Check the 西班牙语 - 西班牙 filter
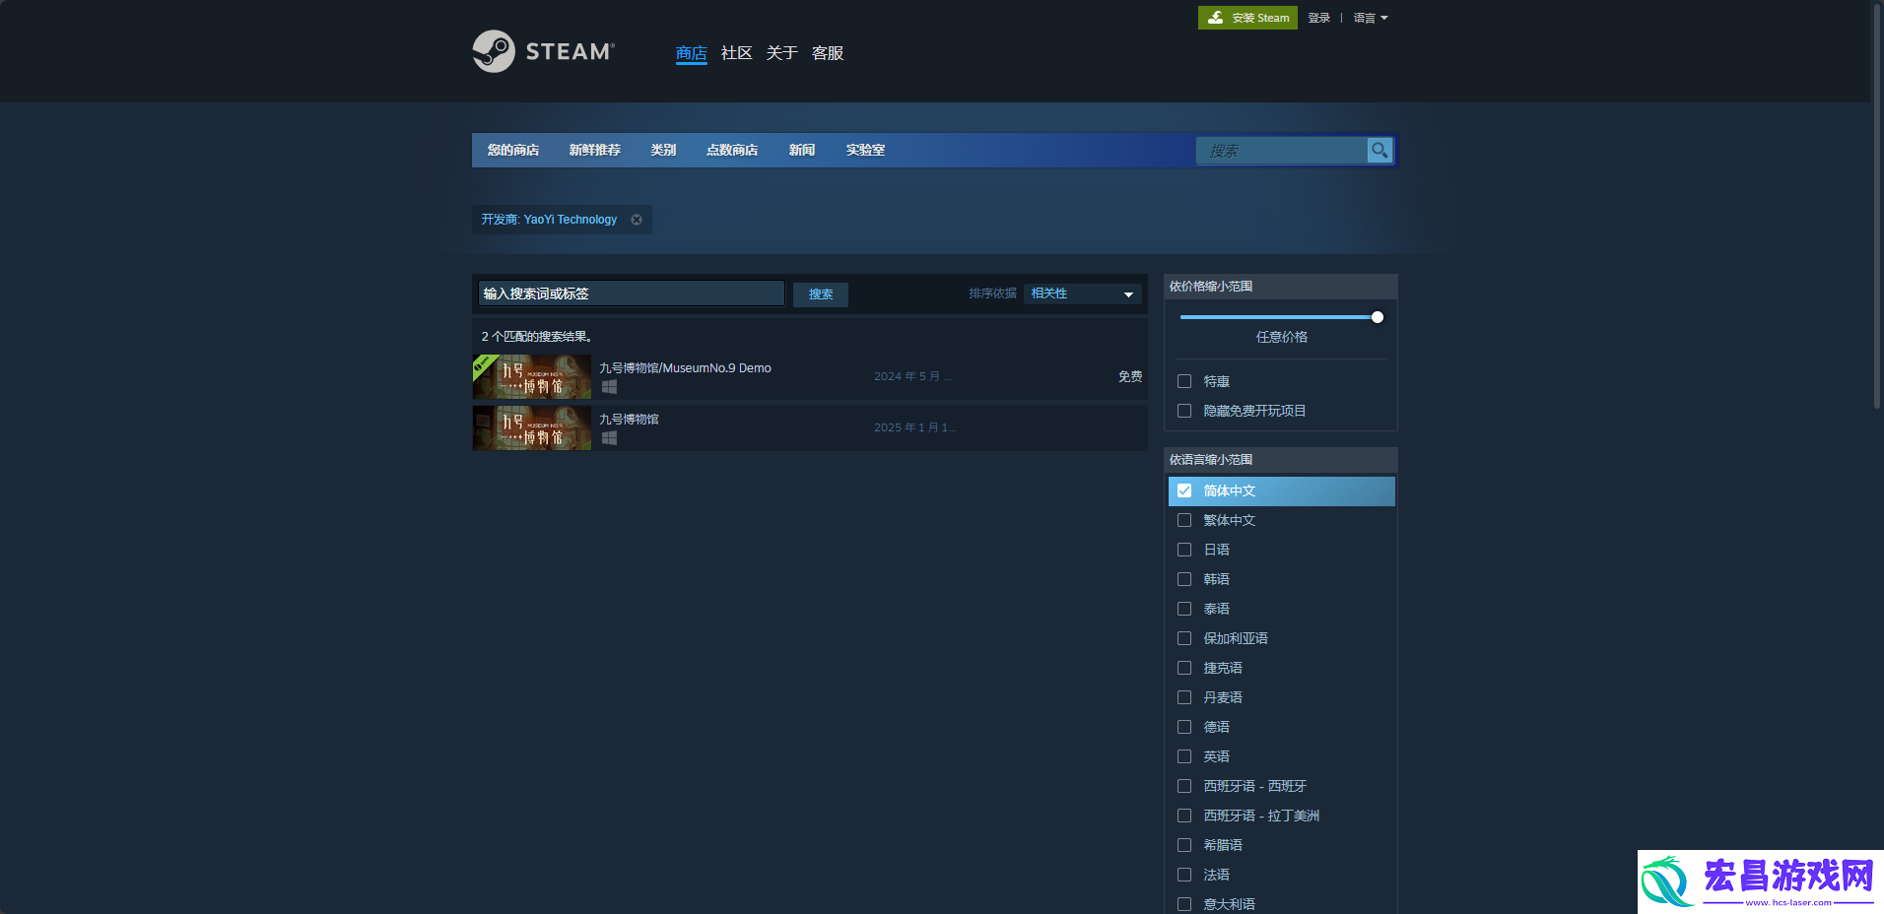 [x=1184, y=786]
